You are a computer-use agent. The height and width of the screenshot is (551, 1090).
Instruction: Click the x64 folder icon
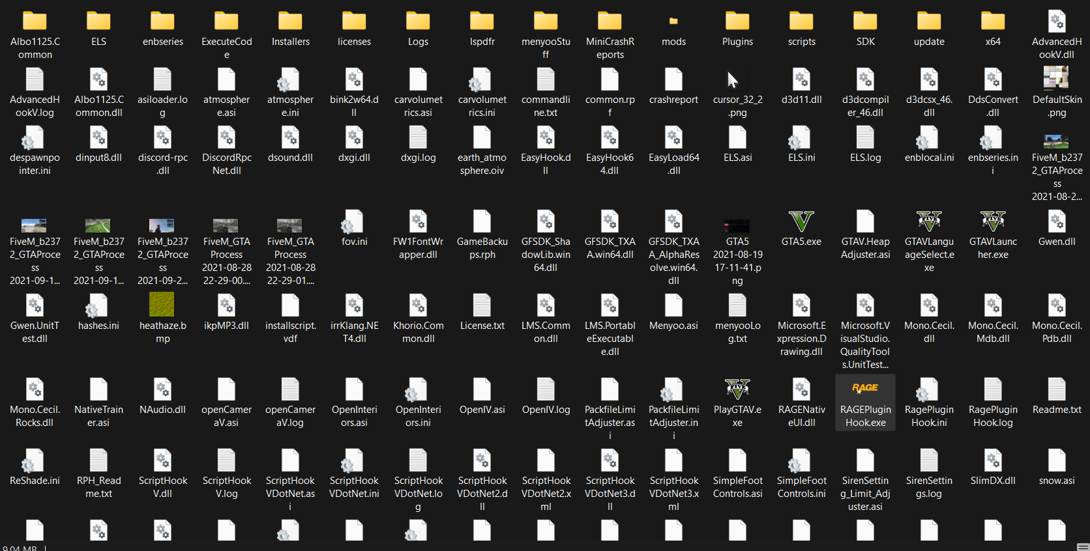[994, 21]
